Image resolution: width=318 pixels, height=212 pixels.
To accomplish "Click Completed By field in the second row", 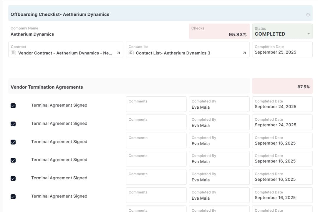I will pos(219,122).
